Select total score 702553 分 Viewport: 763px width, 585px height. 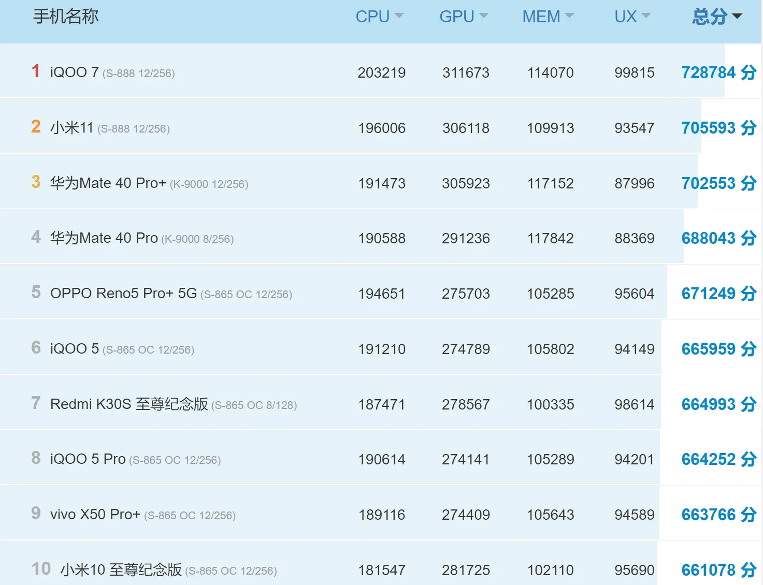click(x=719, y=183)
